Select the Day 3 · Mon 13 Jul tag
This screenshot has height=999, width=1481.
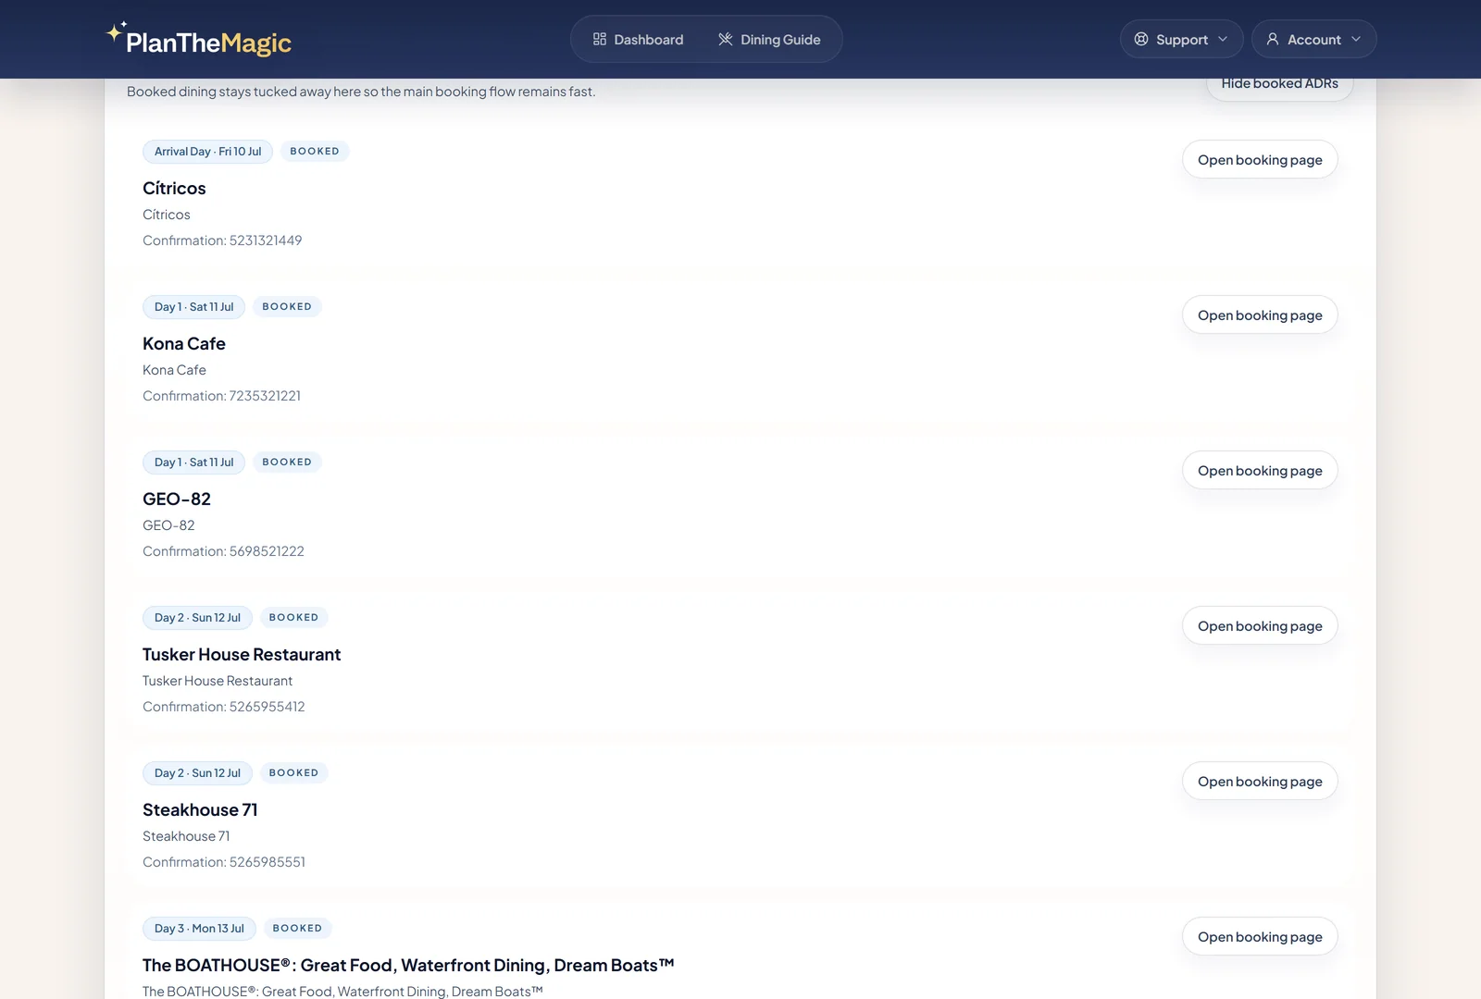tap(199, 929)
